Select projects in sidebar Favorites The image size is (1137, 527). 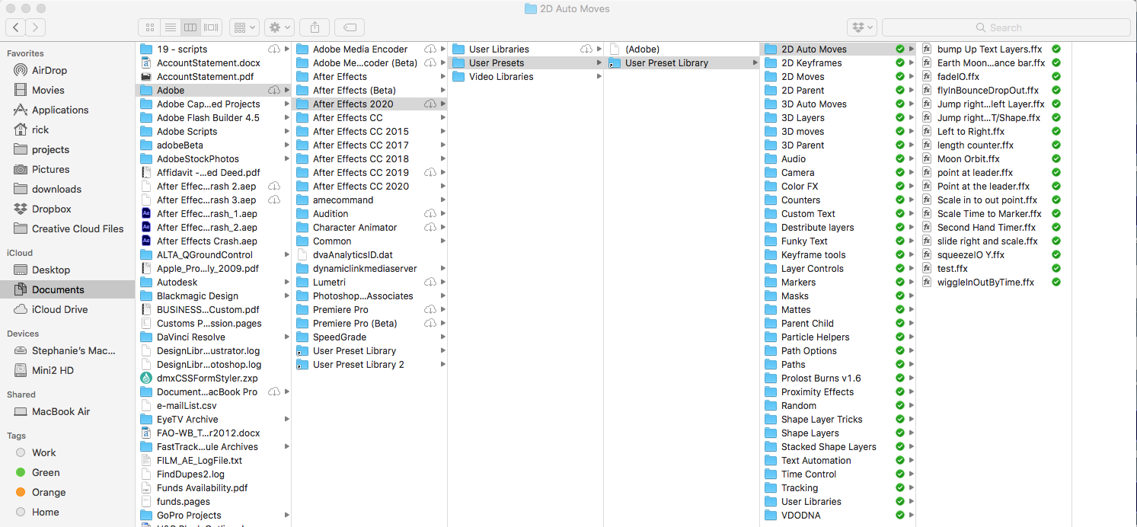[50, 149]
